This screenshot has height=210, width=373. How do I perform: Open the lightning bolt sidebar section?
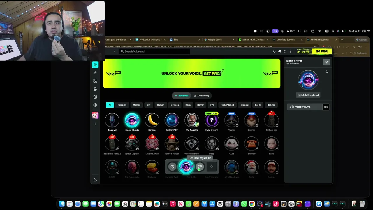(x=95, y=73)
